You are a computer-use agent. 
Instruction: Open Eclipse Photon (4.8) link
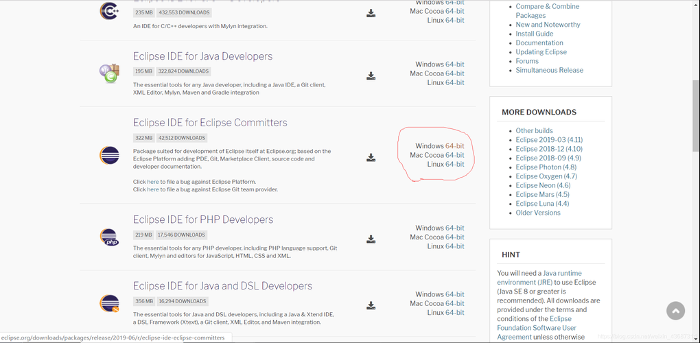(546, 167)
